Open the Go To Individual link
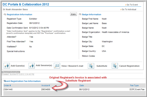This screenshot has height=97, width=147. (x=128, y=9)
